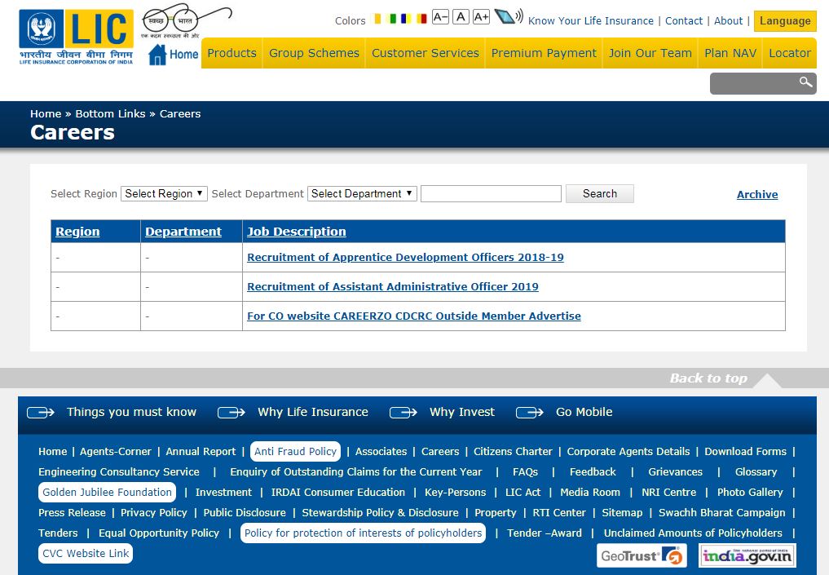Open the Things you must know section

pos(131,412)
